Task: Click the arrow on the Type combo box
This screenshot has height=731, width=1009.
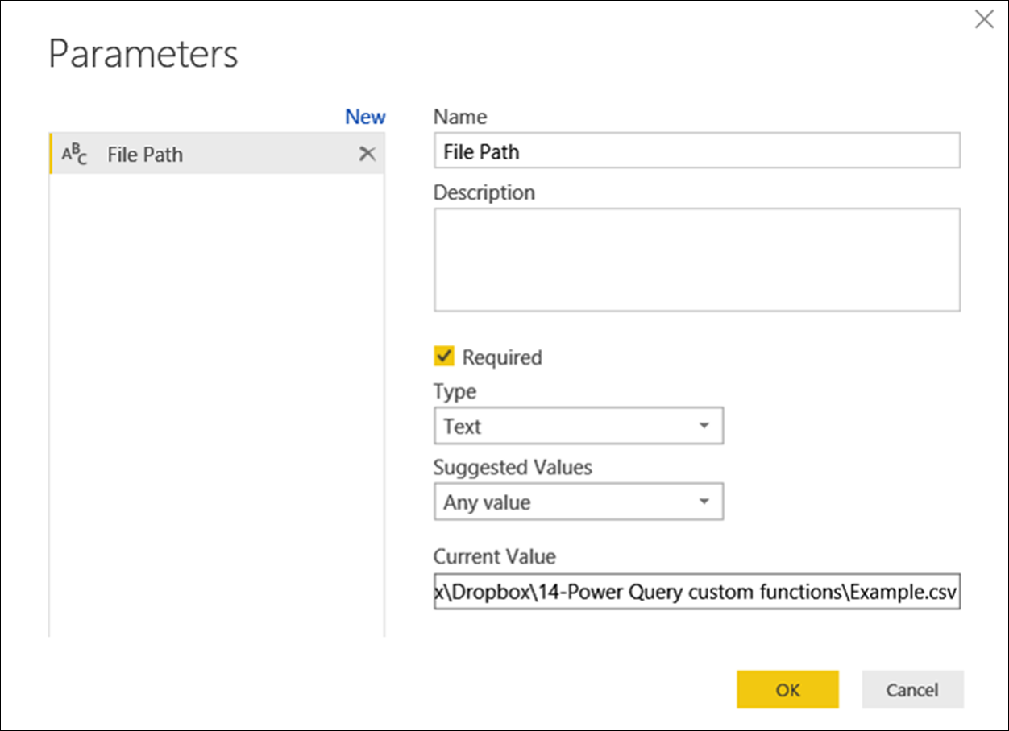Action: click(x=704, y=426)
